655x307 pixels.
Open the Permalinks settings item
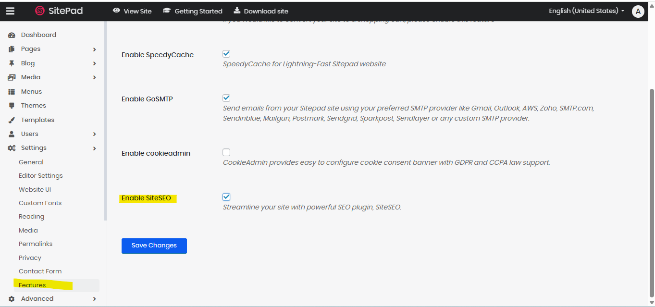tap(36, 244)
